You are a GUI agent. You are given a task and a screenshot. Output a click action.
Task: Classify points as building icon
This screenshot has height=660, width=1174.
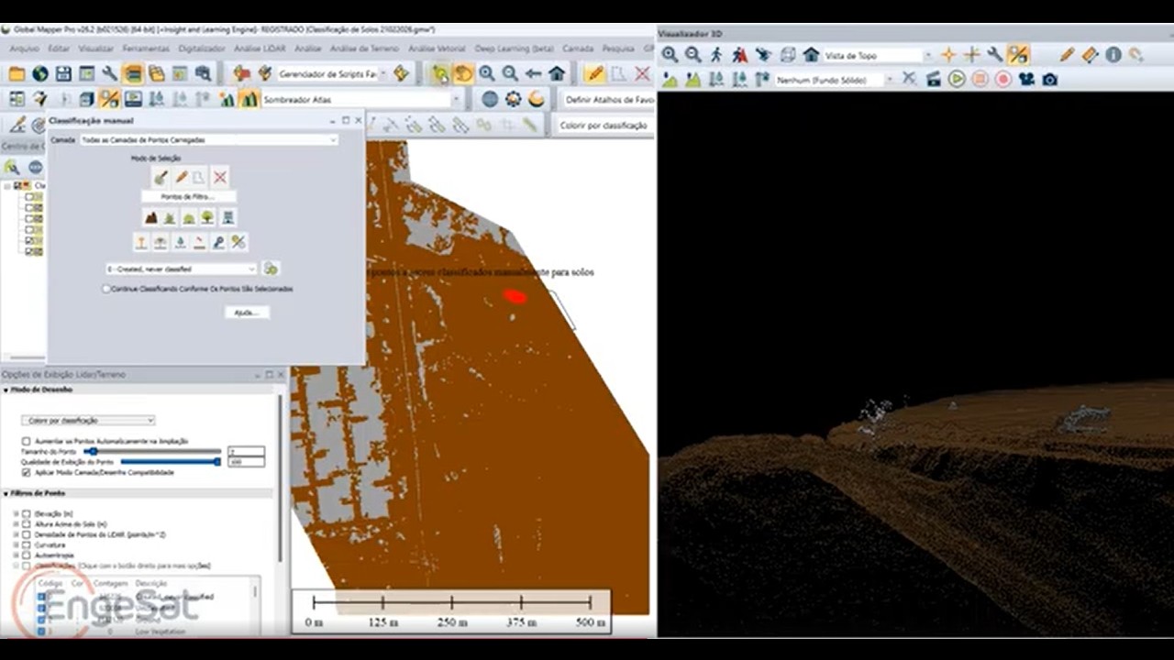point(228,217)
